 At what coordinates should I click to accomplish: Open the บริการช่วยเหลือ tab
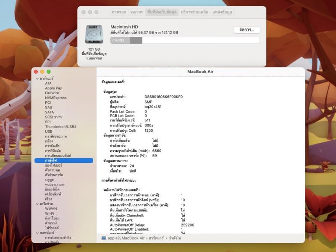pos(194,12)
